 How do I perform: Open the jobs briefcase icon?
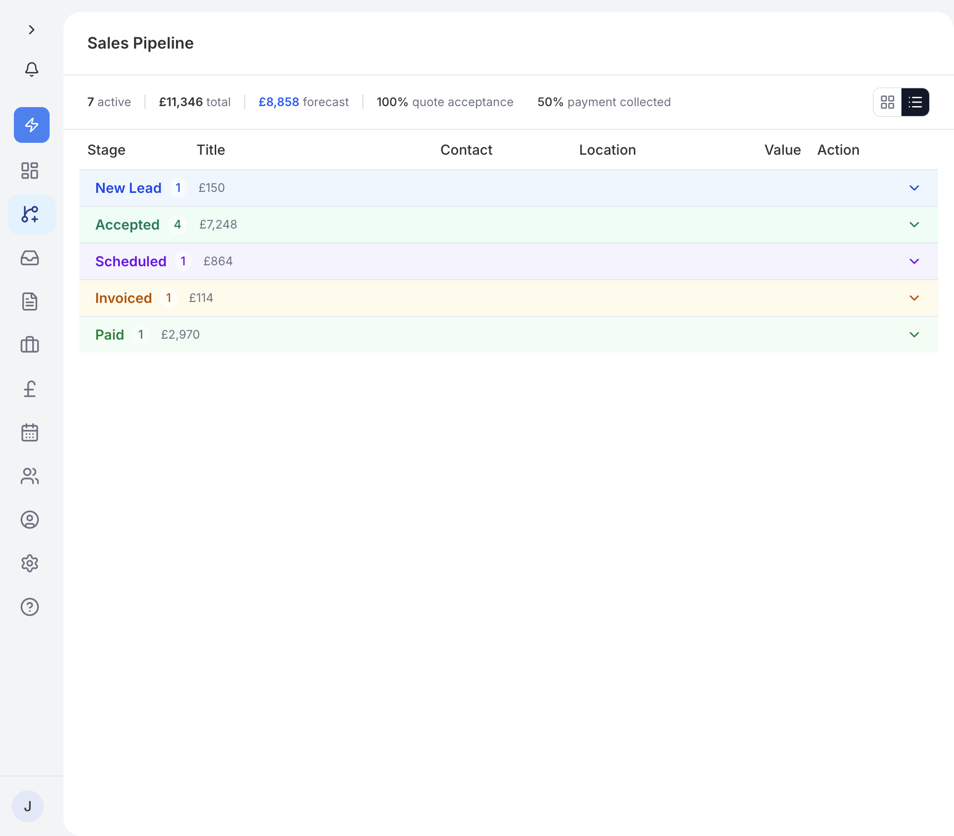click(x=30, y=345)
